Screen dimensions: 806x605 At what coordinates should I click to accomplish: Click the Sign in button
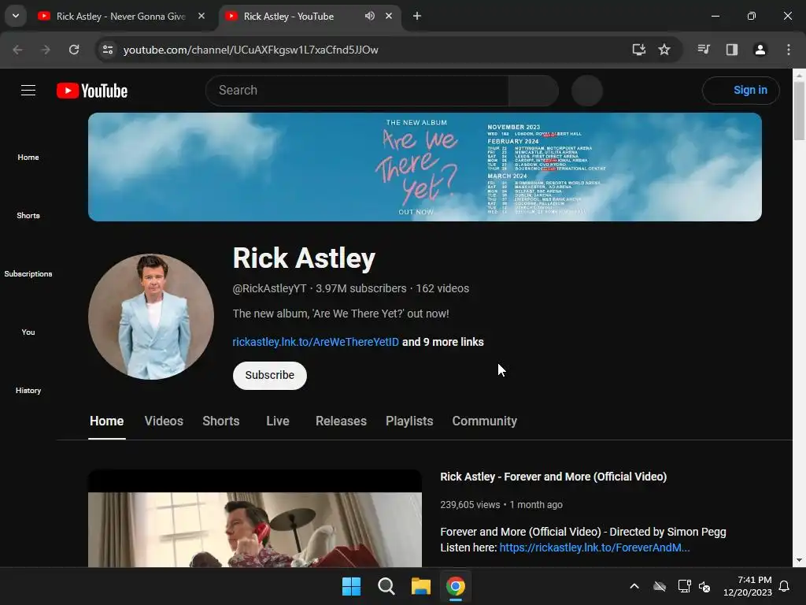741,91
